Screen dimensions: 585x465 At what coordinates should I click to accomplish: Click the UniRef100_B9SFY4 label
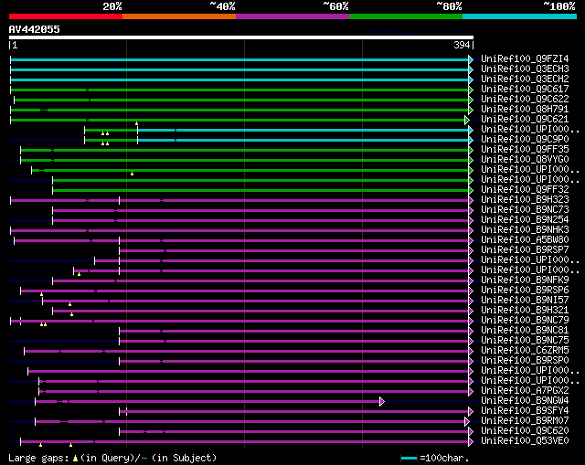click(525, 410)
